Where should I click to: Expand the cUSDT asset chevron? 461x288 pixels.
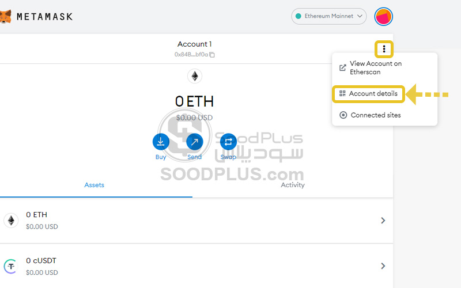pyautogui.click(x=383, y=266)
